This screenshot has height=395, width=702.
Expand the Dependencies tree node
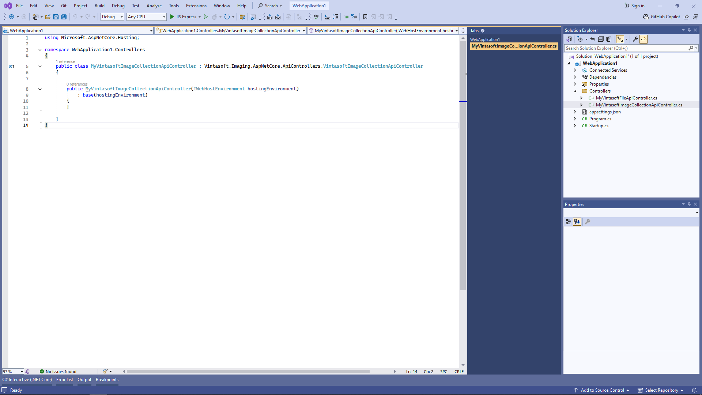pos(575,77)
